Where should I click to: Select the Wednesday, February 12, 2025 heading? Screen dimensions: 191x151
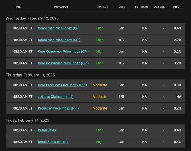click(x=32, y=18)
